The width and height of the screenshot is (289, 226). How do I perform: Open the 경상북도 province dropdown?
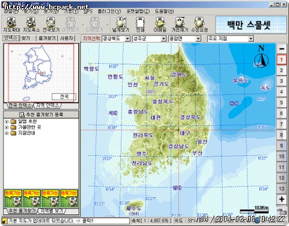click(x=127, y=39)
